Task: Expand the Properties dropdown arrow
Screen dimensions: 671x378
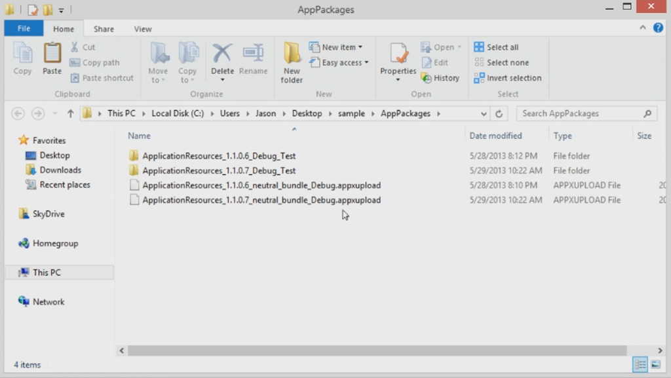Action: [398, 80]
